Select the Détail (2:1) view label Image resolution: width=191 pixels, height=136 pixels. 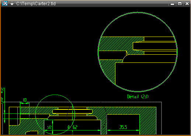pyautogui.click(x=138, y=96)
